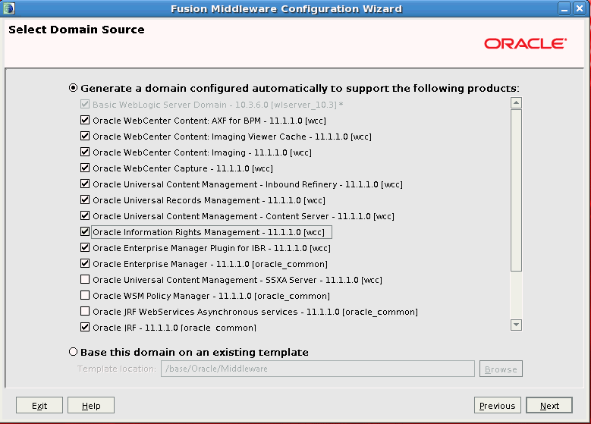The width and height of the screenshot is (591, 424).
Task: Select 'Generate a domain configured automatically' radio
Action: [73, 88]
